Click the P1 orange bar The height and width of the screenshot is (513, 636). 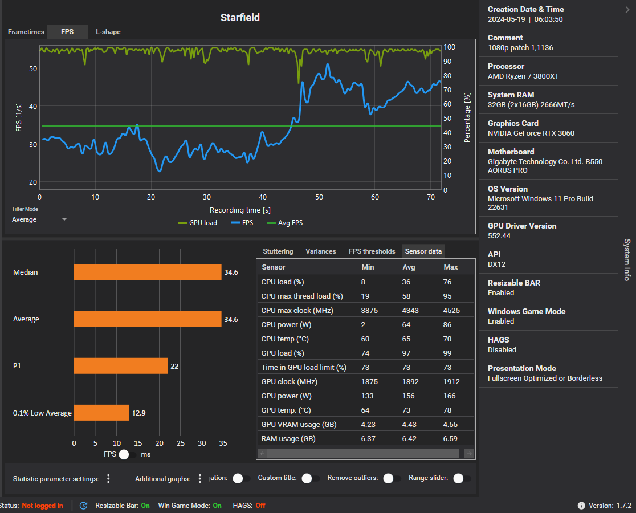pos(121,366)
